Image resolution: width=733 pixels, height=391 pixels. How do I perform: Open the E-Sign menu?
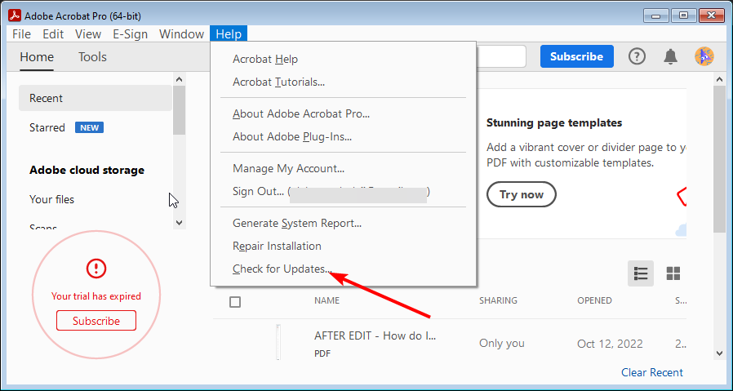point(130,34)
